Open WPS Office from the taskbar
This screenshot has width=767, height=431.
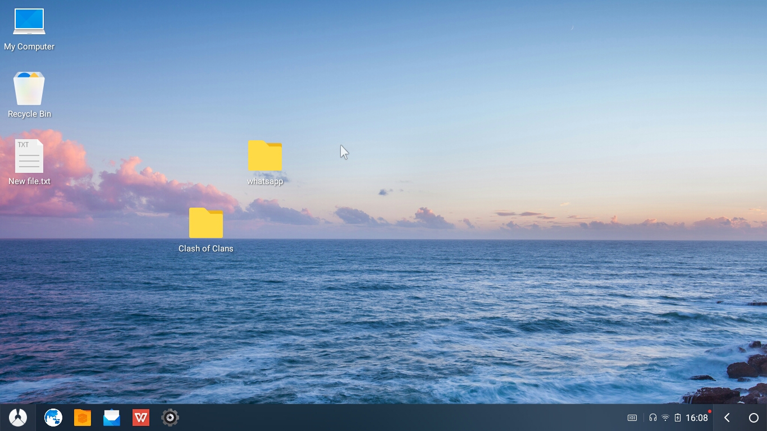tap(141, 418)
